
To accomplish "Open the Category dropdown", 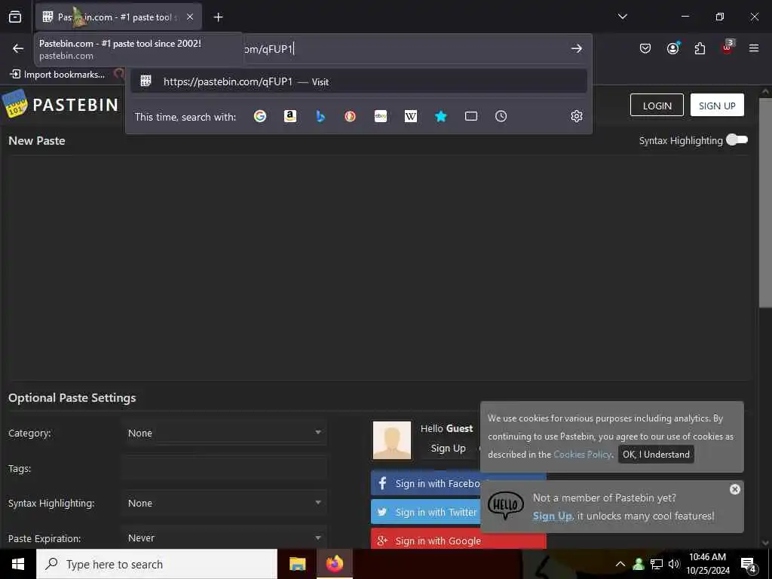I will pos(224,433).
